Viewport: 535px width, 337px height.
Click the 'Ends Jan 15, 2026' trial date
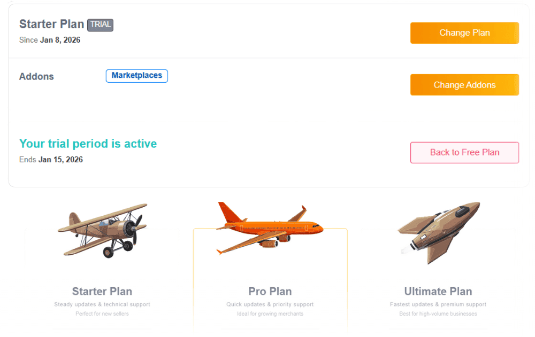coord(51,160)
